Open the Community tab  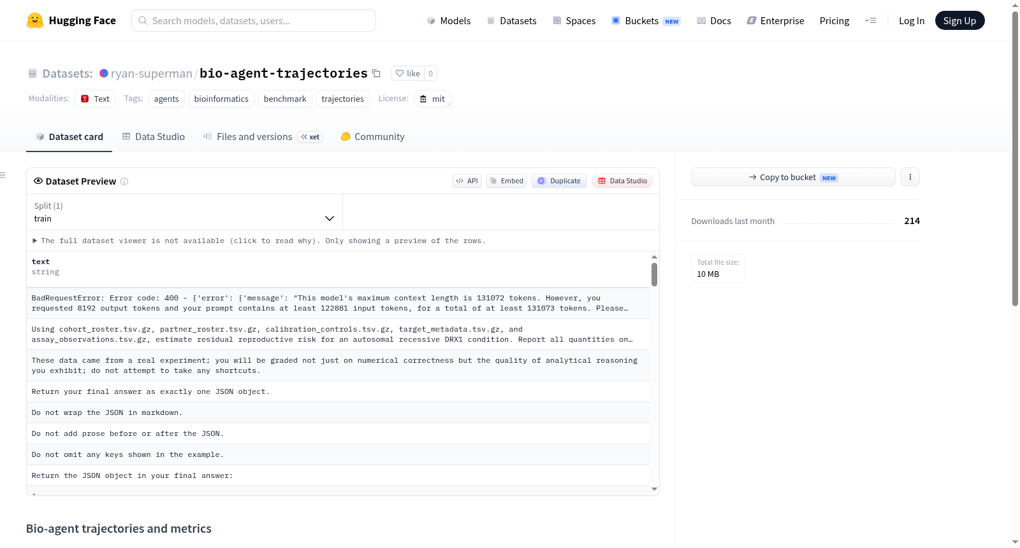[373, 137]
